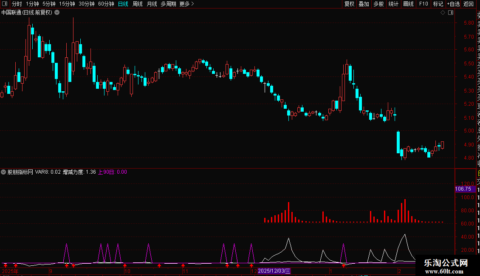Toggle the left side panel icon
Image resolution: width=480 pixels, height=276 pixels.
[5, 4]
